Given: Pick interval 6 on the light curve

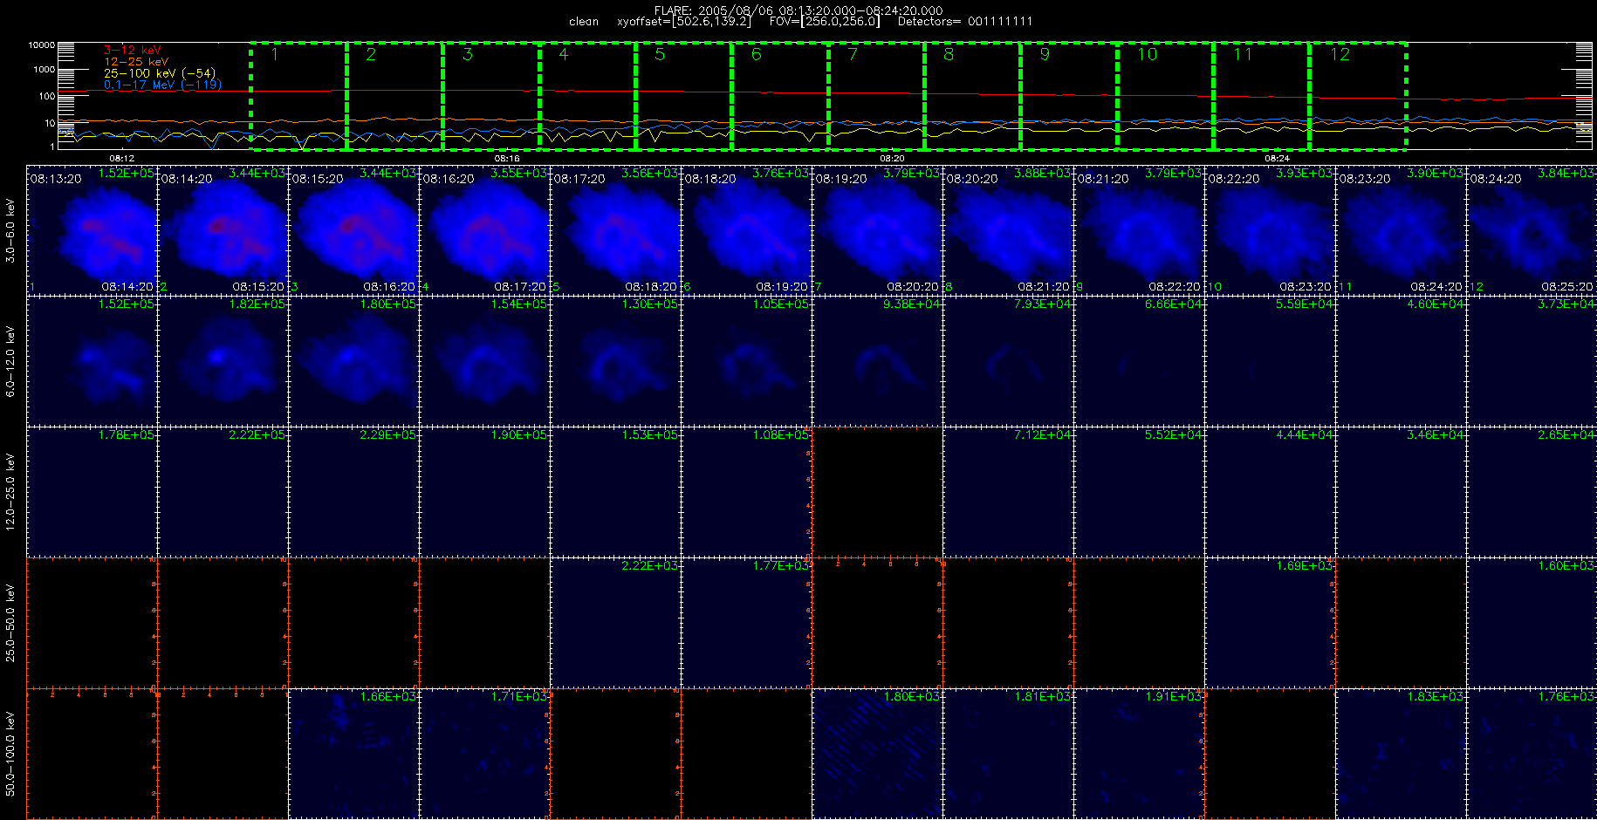Looking at the screenshot, I should 780,96.
